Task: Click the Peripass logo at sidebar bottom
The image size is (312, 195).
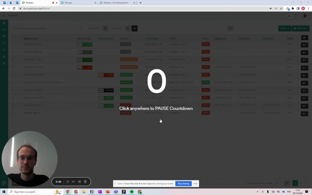Action: pyautogui.click(x=4, y=183)
